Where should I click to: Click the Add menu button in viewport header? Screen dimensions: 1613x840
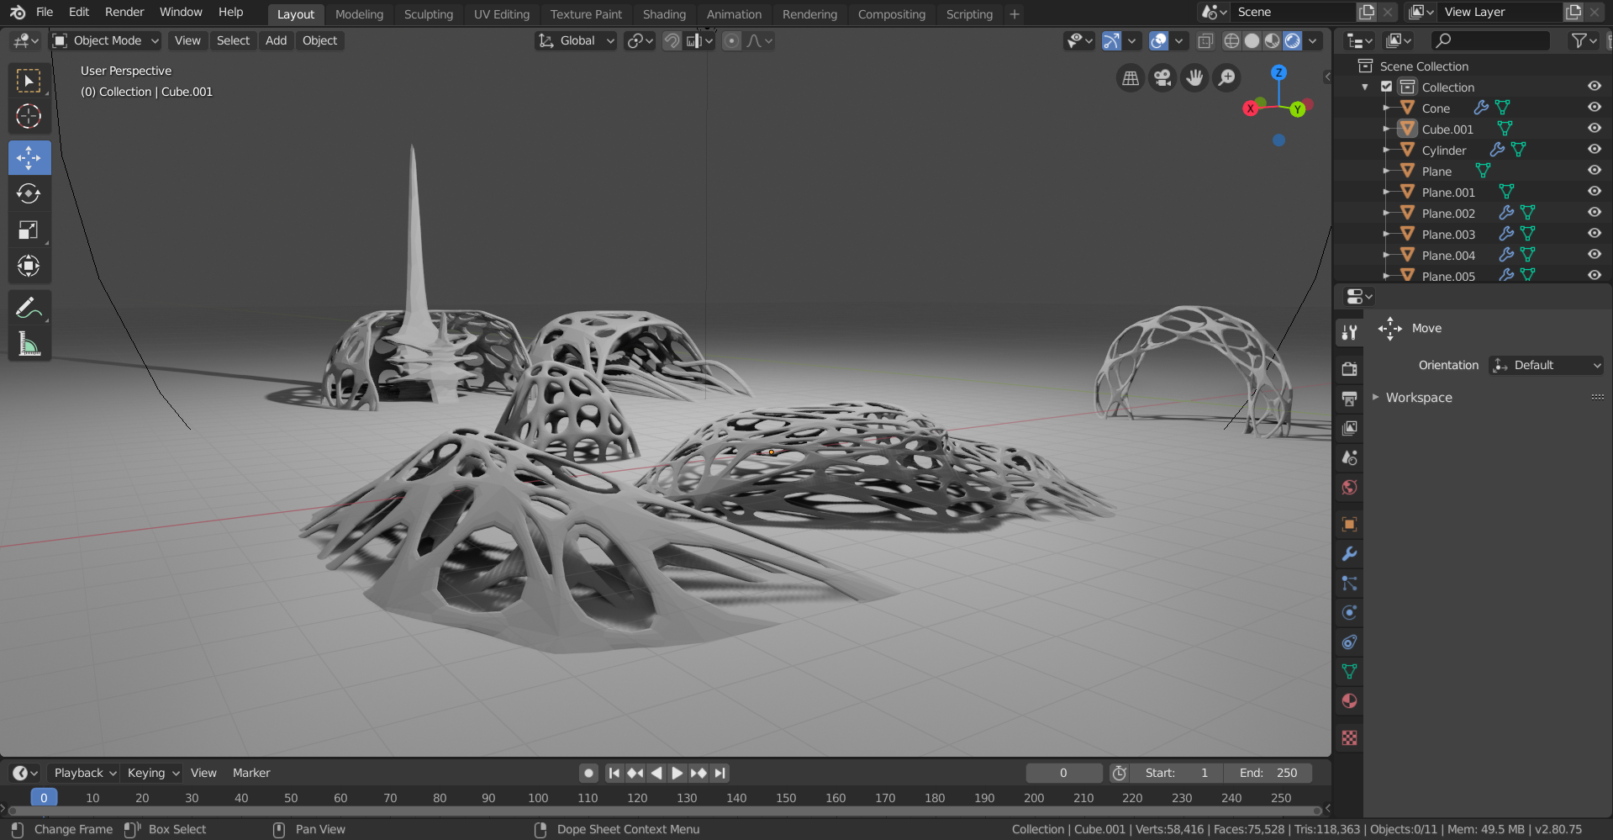(x=276, y=40)
